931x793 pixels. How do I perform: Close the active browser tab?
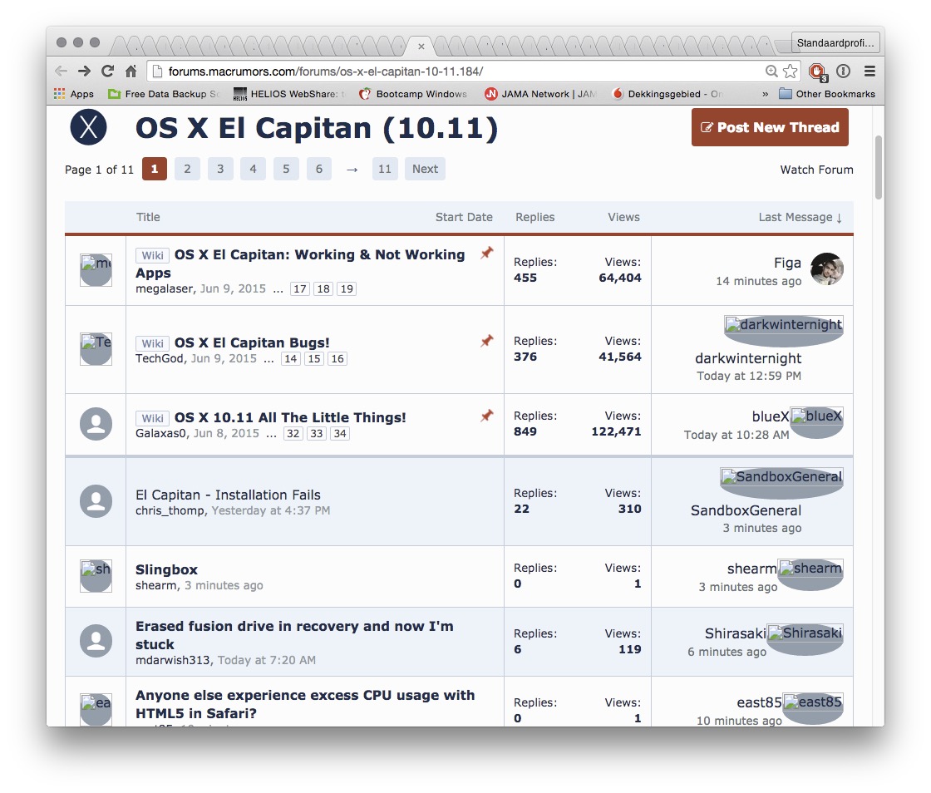click(421, 47)
